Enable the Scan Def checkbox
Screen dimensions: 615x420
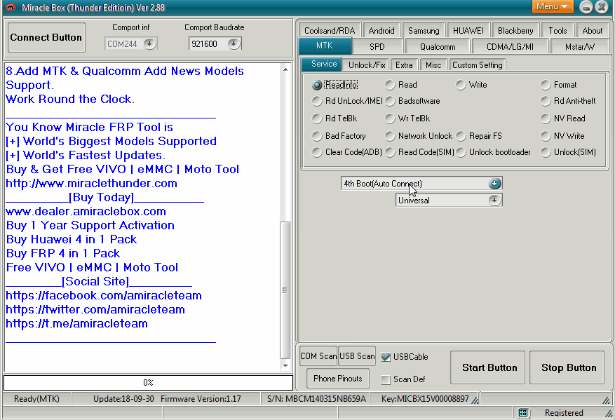(386, 379)
